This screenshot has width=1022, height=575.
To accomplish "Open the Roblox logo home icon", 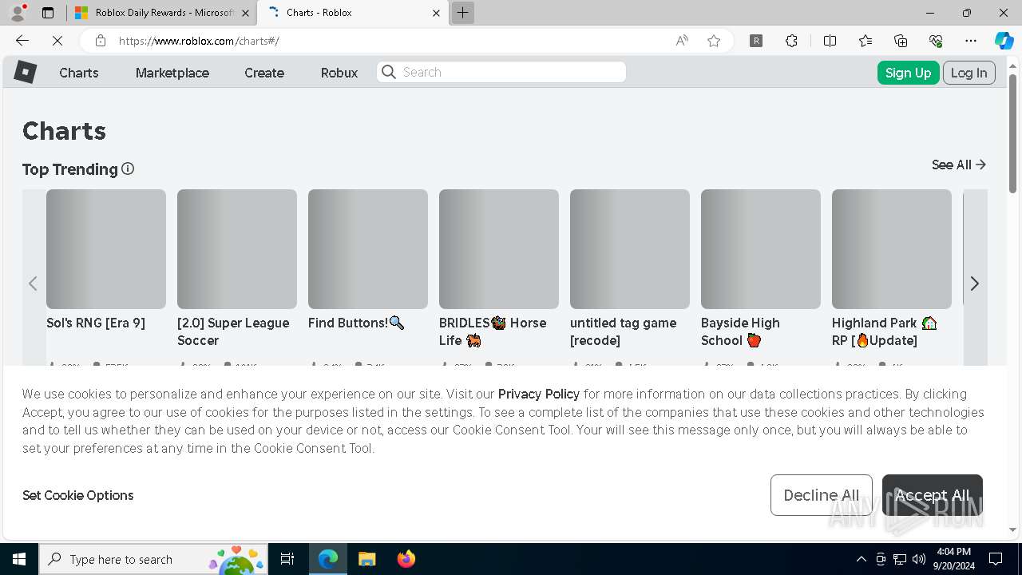I will coord(26,72).
